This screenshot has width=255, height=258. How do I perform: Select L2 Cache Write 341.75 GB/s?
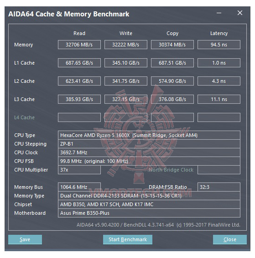[126, 81]
